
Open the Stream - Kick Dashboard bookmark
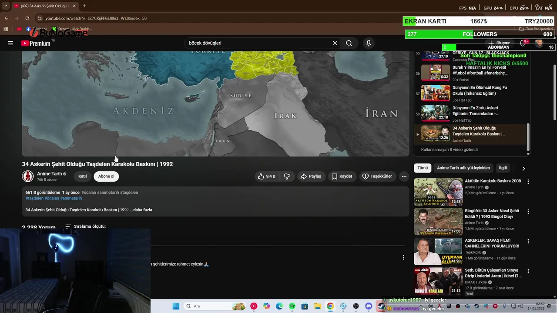point(72,29)
